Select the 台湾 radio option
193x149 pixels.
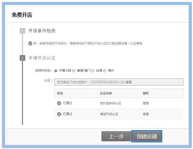point(93,71)
